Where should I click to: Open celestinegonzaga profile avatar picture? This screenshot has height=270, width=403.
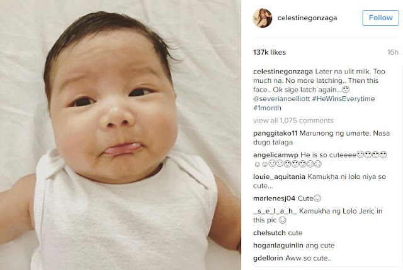[263, 18]
